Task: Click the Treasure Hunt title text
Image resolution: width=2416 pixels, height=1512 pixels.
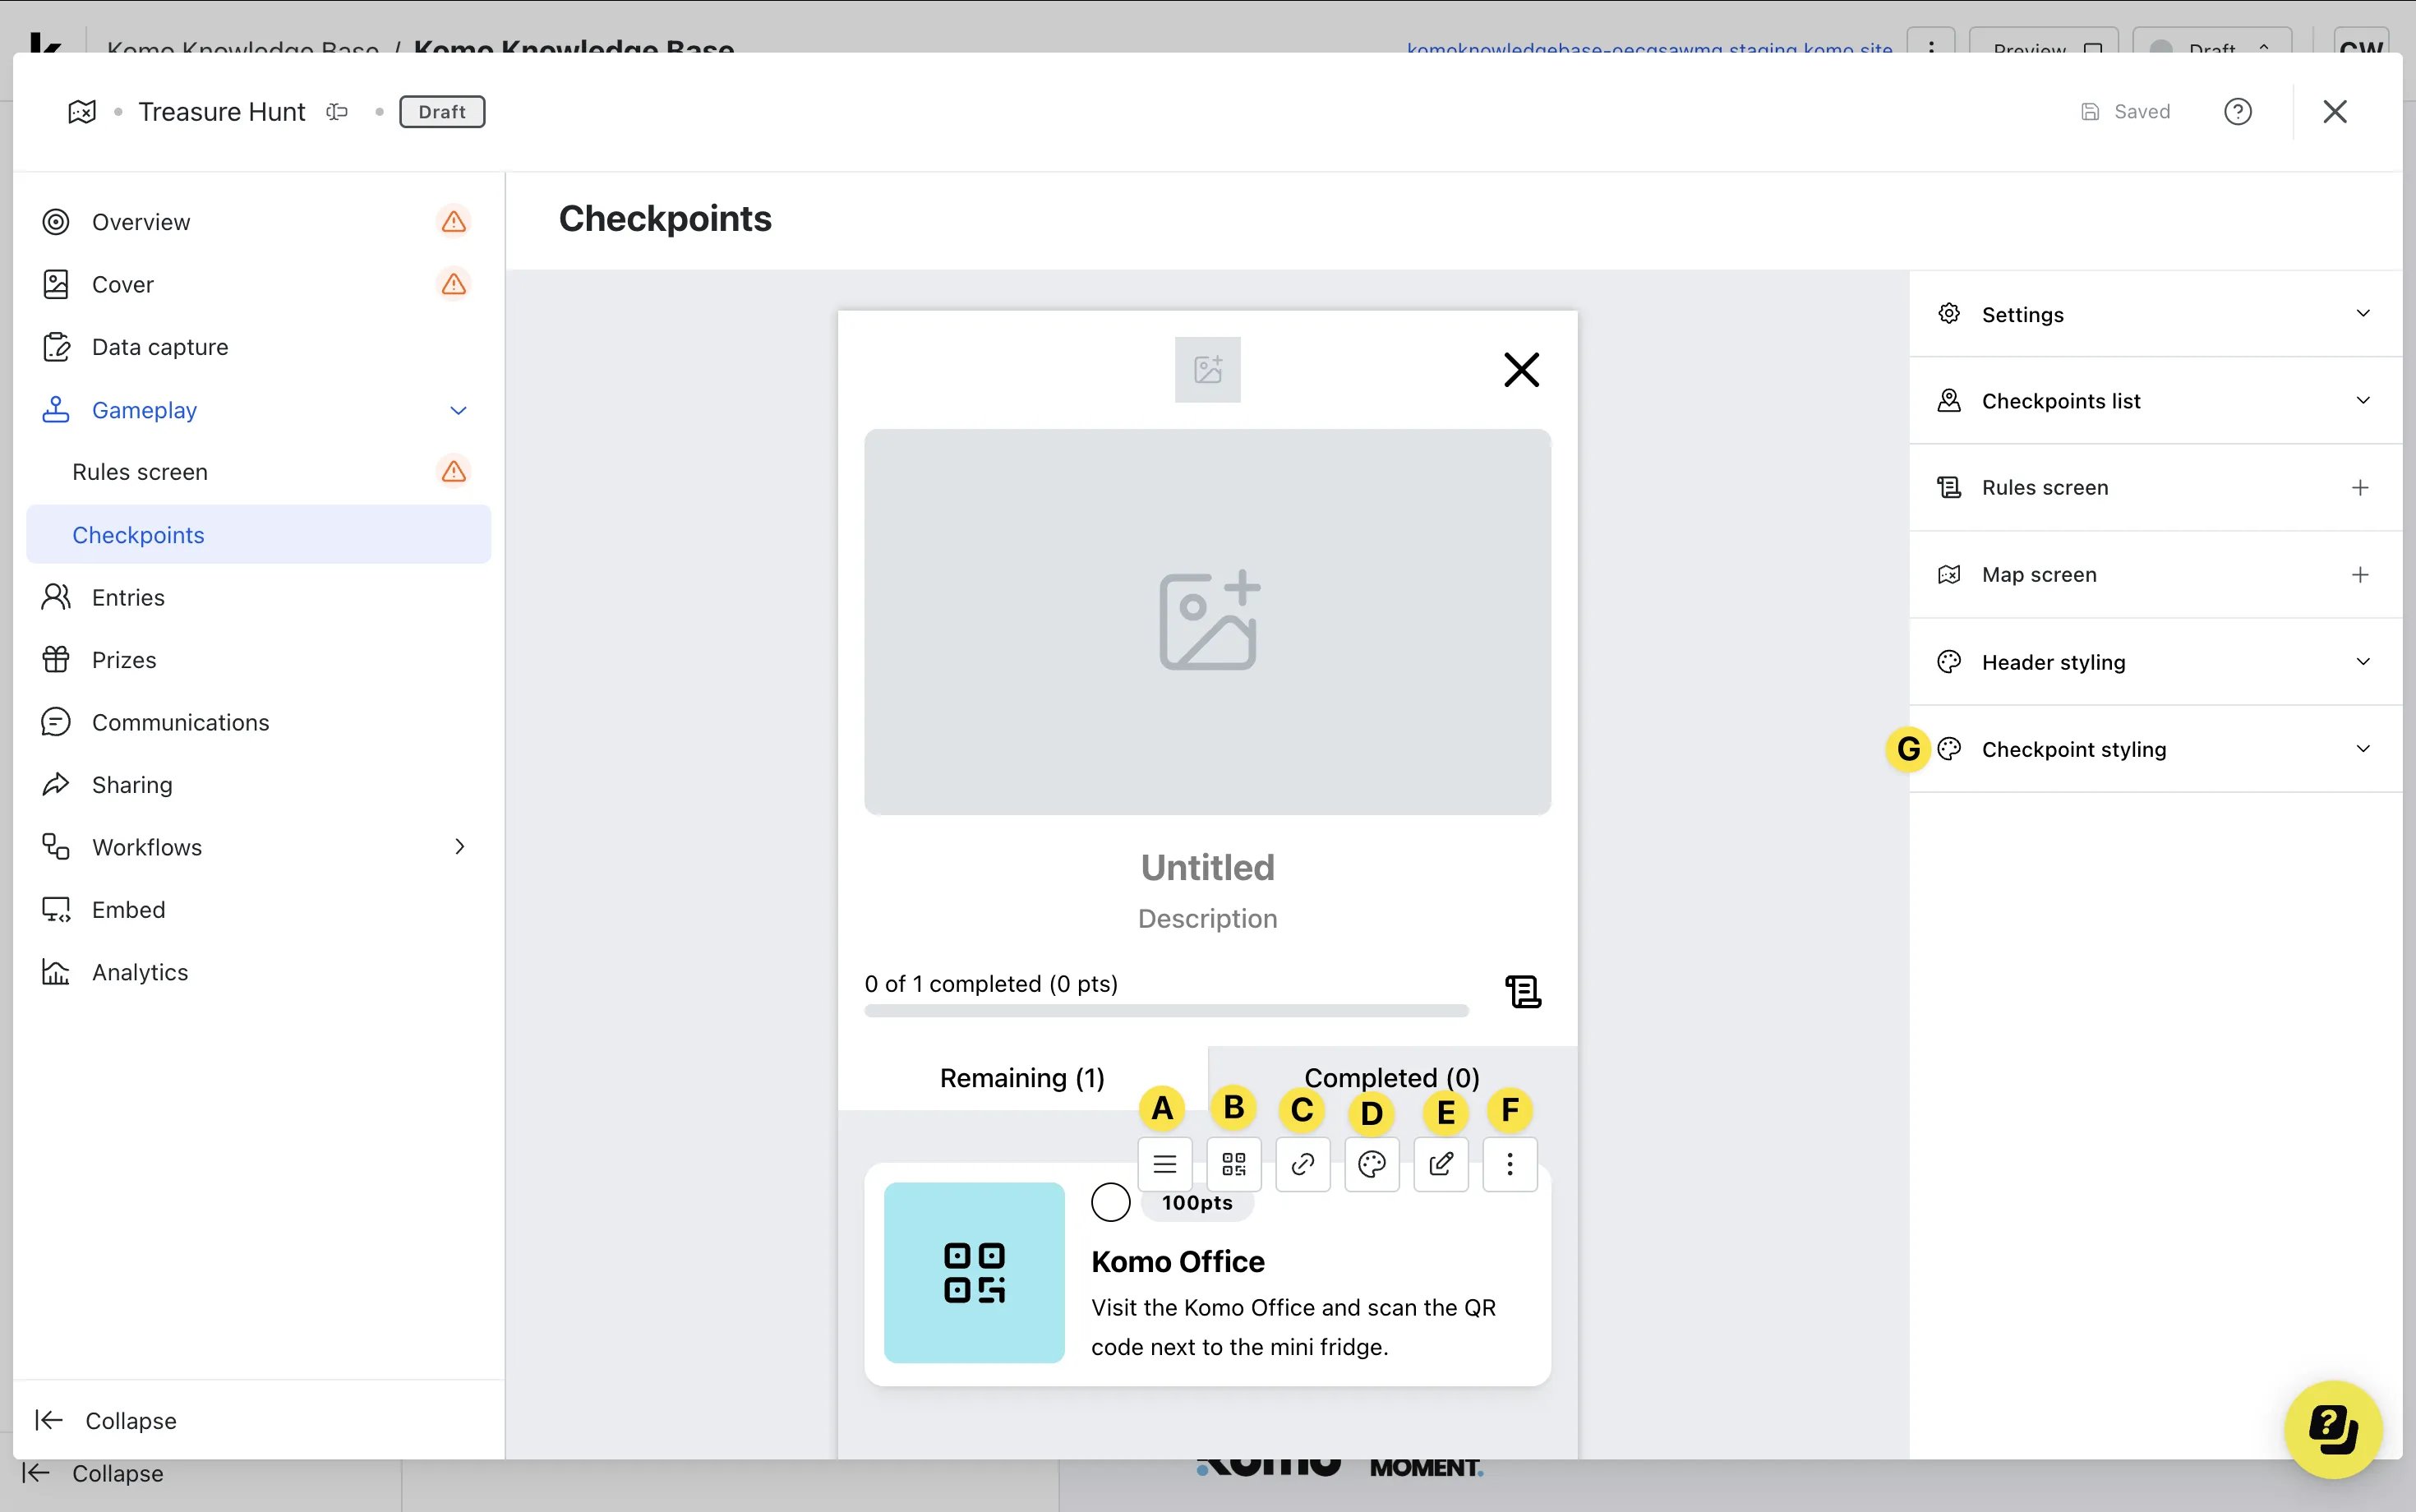Action: coord(222,112)
